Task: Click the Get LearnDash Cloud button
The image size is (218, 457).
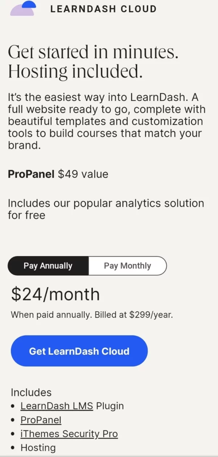Action: point(79,351)
